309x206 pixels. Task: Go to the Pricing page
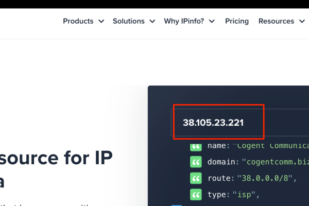click(x=237, y=21)
